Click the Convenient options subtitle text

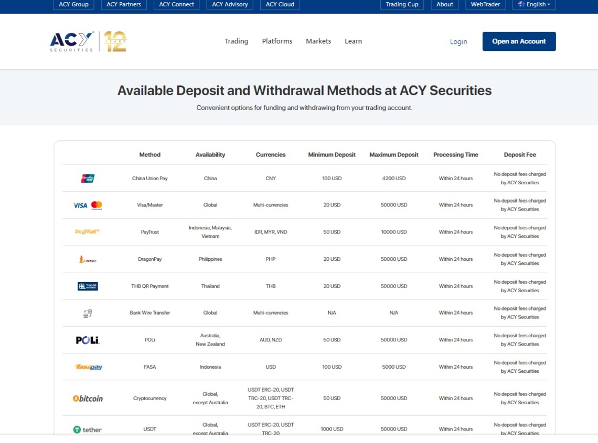(304, 108)
